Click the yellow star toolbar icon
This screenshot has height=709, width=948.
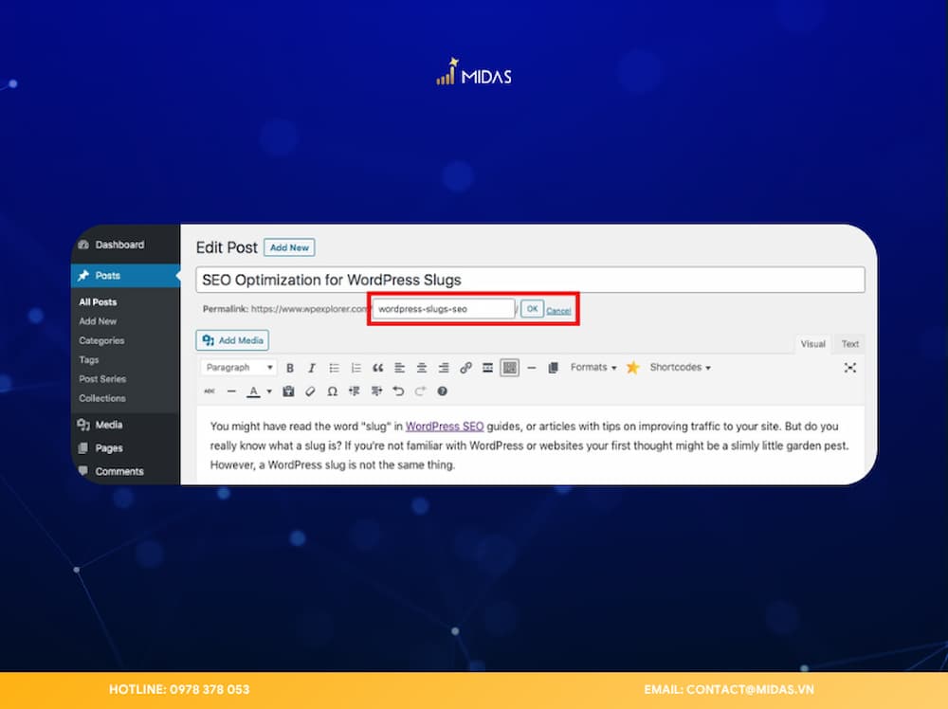click(x=632, y=368)
